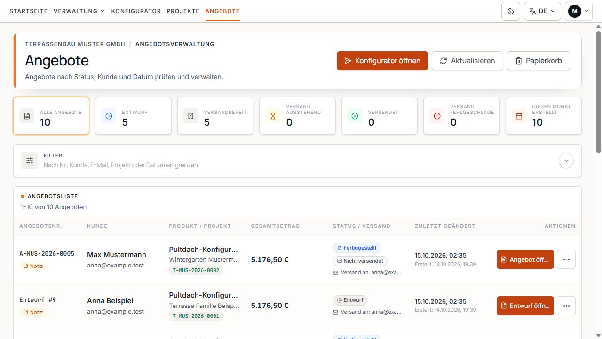Screen dimensions: 602x339
Task: Open Notiz tag for Entwurf #9
Action: [x=33, y=312]
